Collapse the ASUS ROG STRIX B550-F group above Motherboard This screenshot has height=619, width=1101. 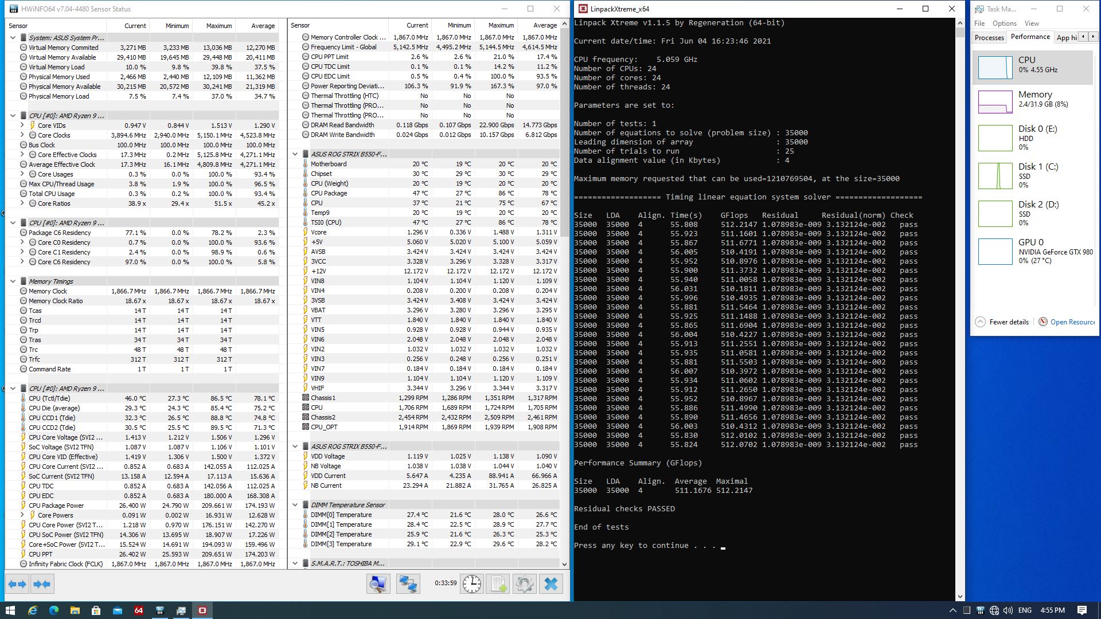click(295, 154)
